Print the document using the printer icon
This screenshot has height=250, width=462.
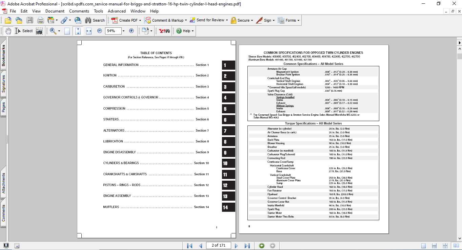tap(41, 20)
